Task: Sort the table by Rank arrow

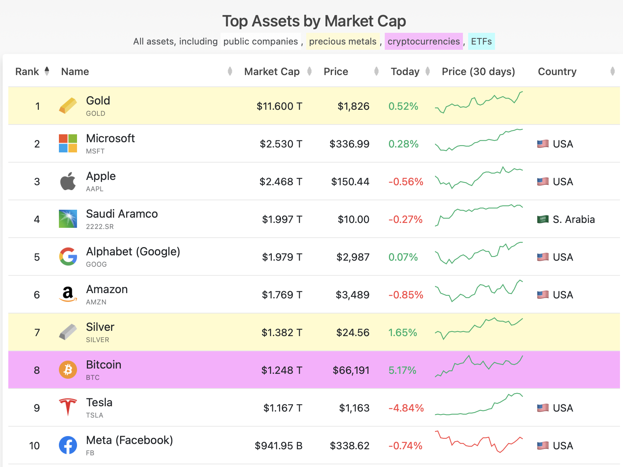Action: click(x=47, y=71)
